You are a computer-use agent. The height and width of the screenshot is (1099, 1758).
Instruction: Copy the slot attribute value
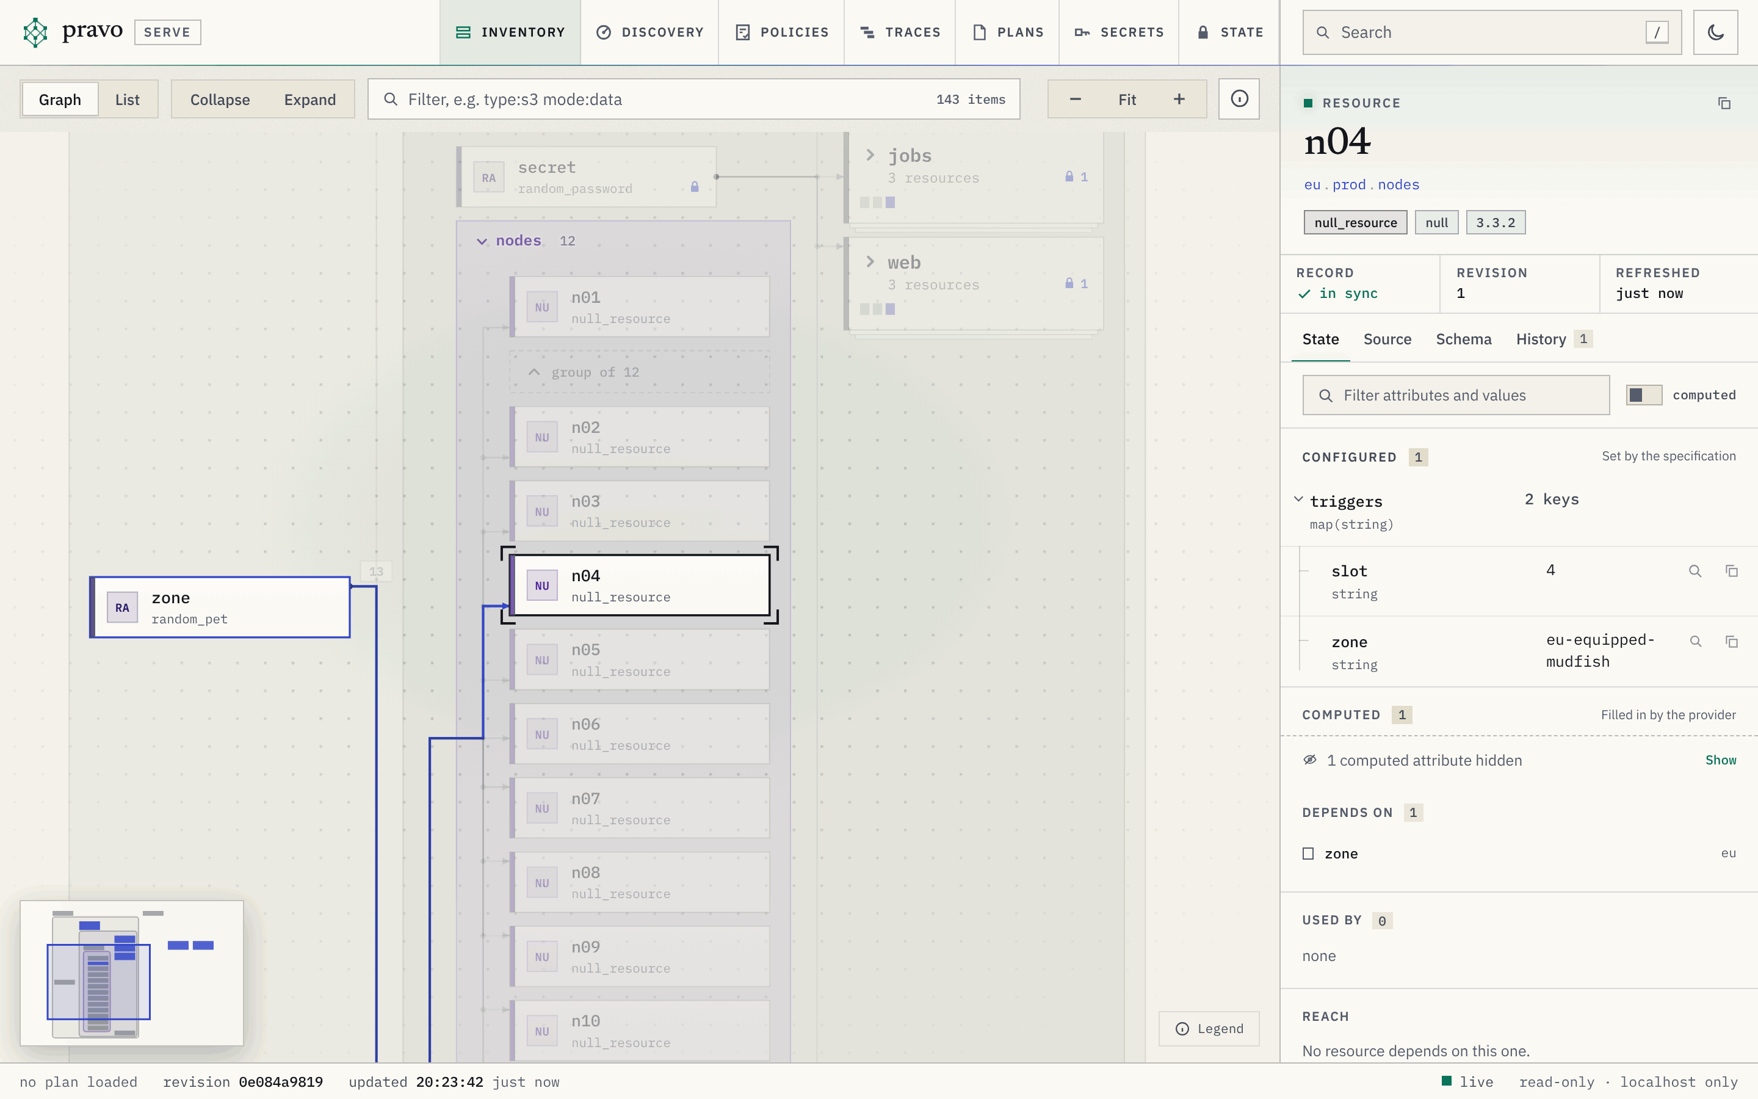pyautogui.click(x=1731, y=571)
